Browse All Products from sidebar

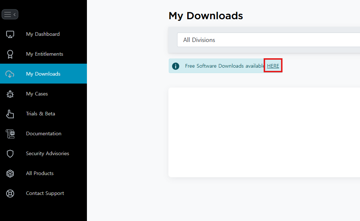[x=43, y=173]
